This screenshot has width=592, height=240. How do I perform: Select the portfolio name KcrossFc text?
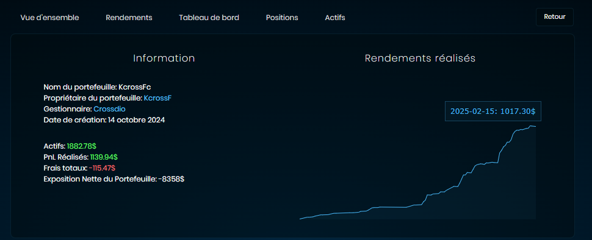[x=135, y=87]
